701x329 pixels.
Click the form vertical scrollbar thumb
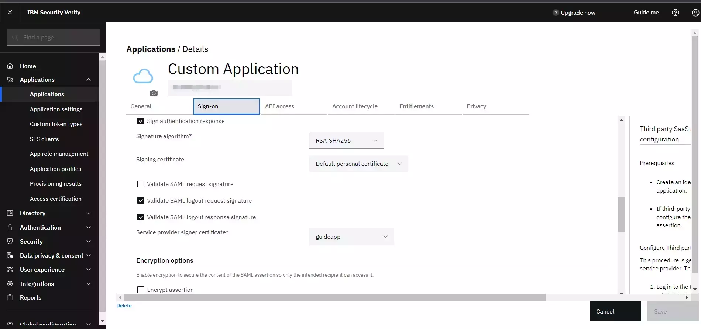coord(622,215)
